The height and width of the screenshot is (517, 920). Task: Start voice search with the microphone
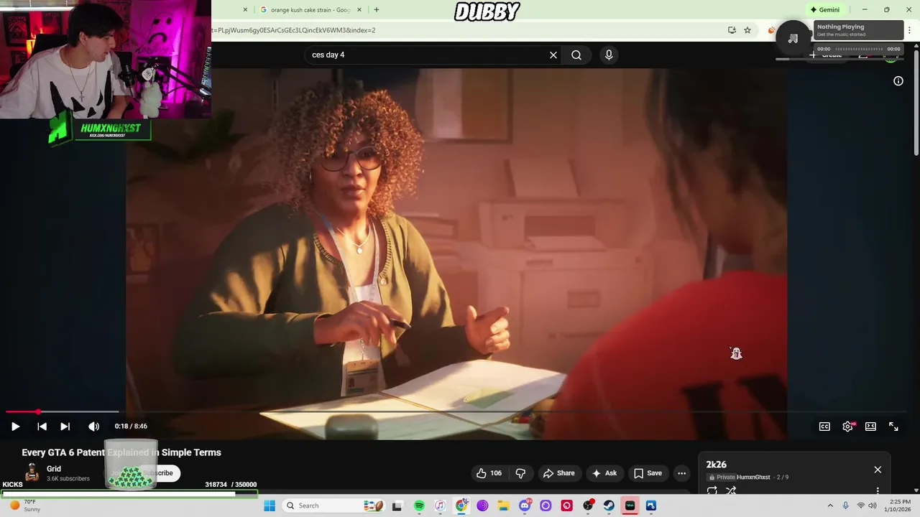point(609,55)
